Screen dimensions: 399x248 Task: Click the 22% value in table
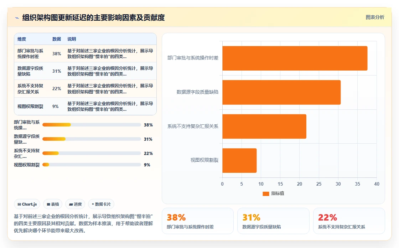[x=57, y=89]
